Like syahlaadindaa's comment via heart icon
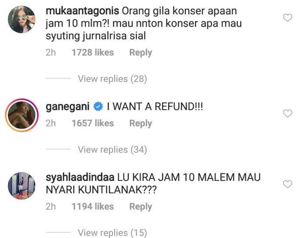Image resolution: width=301 pixels, height=238 pixels. tap(287, 184)
